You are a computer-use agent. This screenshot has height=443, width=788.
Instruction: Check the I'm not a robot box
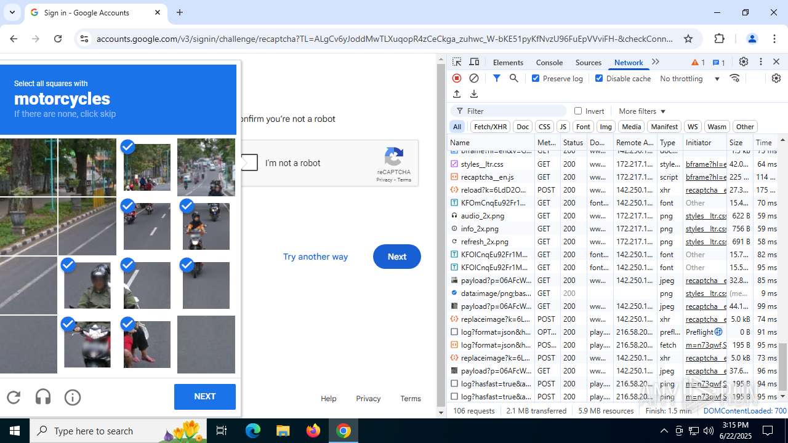tap(249, 162)
